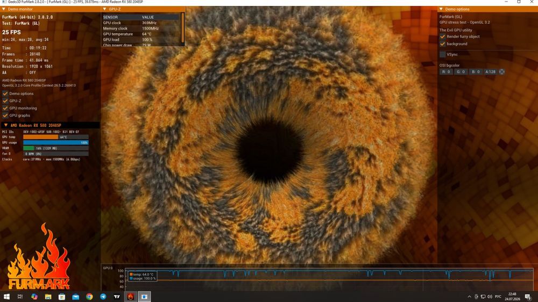Click the GPU stress test - OpenGL 3.2 text

click(465, 22)
